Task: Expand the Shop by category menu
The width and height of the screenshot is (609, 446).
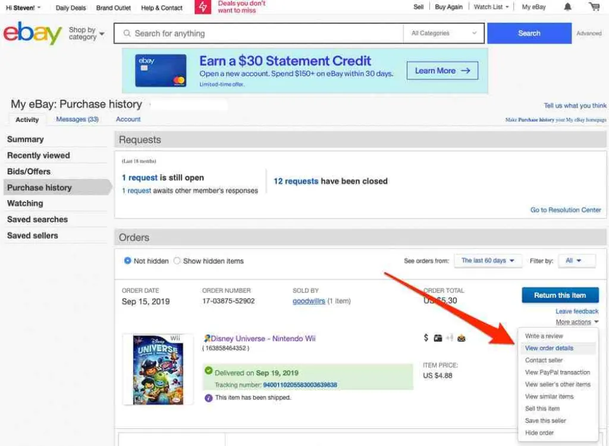Action: point(86,33)
